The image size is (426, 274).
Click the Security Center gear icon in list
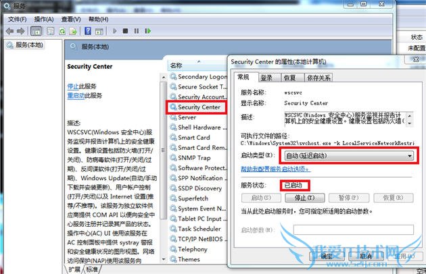[173, 107]
